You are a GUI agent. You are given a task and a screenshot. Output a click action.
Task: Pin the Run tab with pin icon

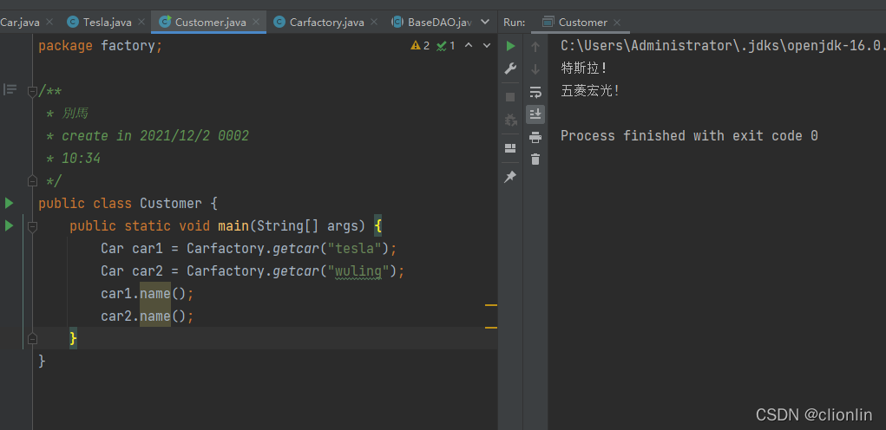tap(510, 177)
